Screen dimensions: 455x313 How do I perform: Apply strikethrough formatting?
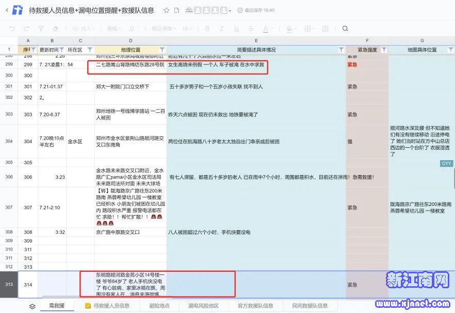point(251,28)
